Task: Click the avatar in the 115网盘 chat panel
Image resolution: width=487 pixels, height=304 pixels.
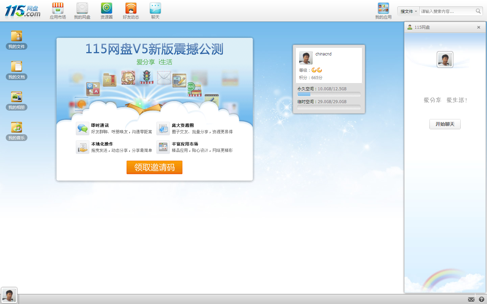Action: click(x=445, y=60)
